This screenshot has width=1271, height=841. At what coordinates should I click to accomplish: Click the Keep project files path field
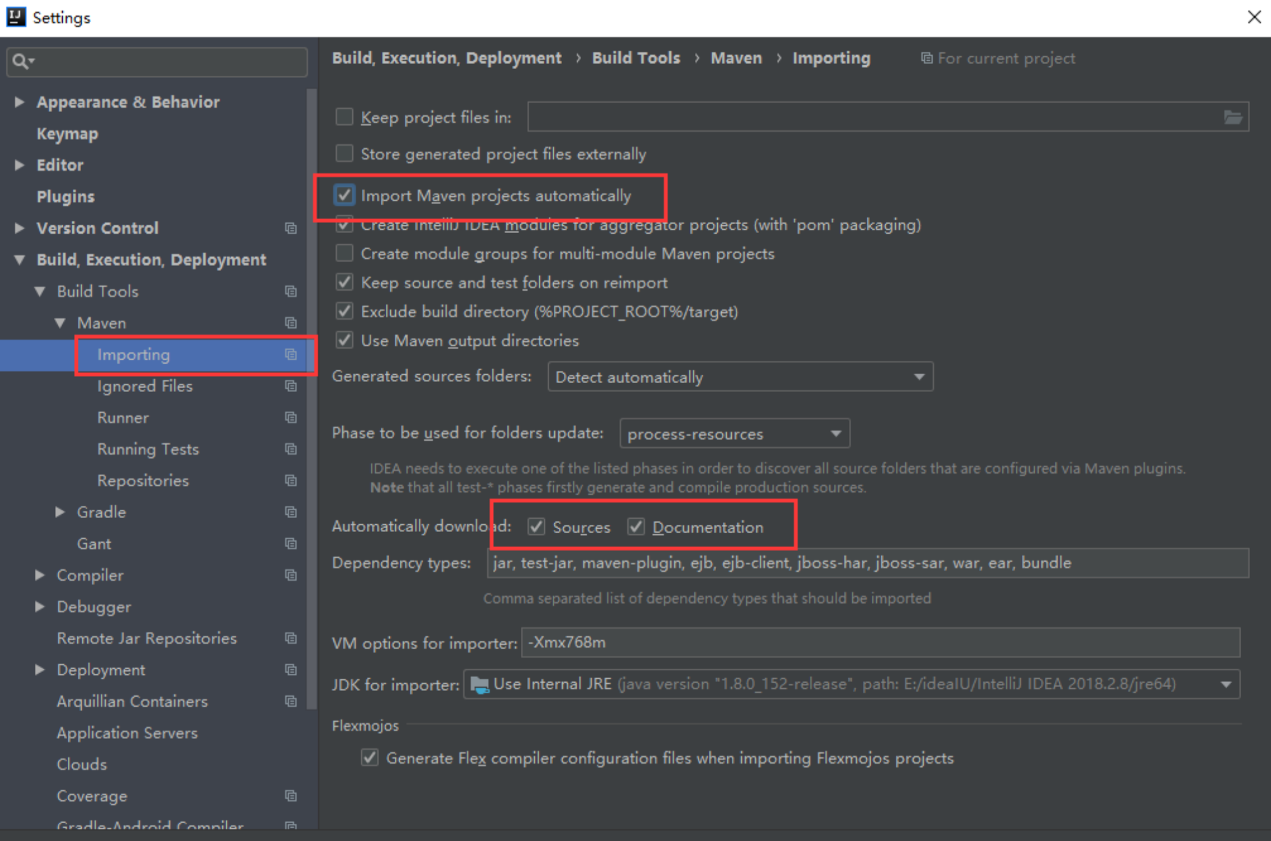888,117
